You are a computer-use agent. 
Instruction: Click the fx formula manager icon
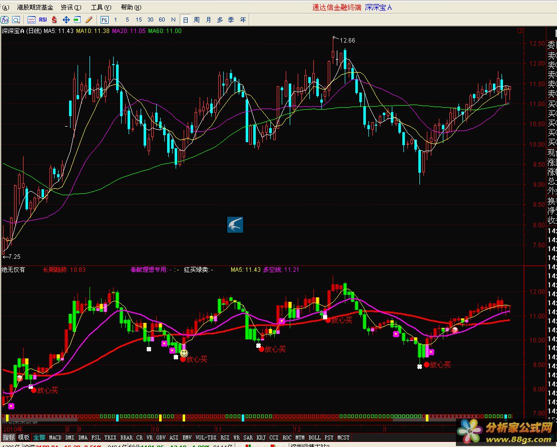[x=5, y=20]
